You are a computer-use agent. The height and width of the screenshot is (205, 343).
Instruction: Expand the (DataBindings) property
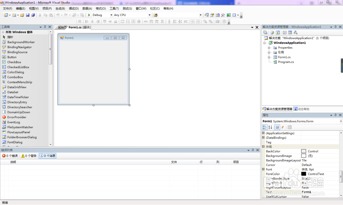point(263,137)
